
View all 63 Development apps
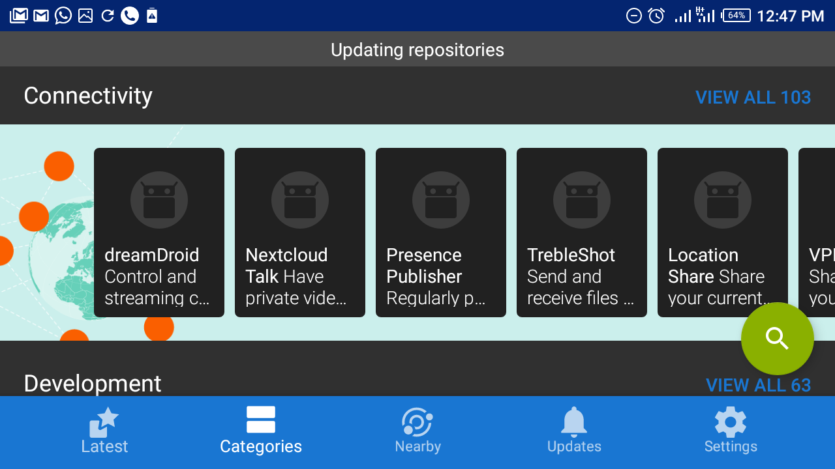coord(759,385)
